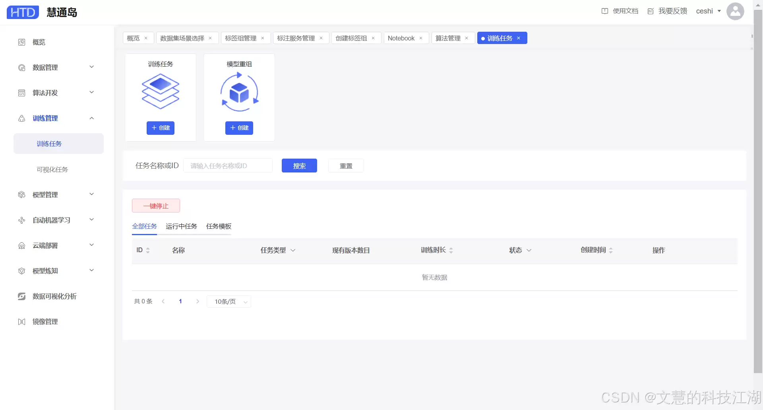Sort table by 创建时间
Viewport: 763px width, 410px height.
pyautogui.click(x=611, y=250)
